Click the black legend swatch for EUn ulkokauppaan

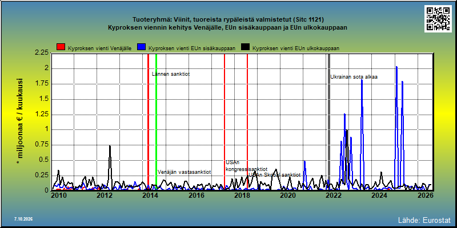[246, 47]
